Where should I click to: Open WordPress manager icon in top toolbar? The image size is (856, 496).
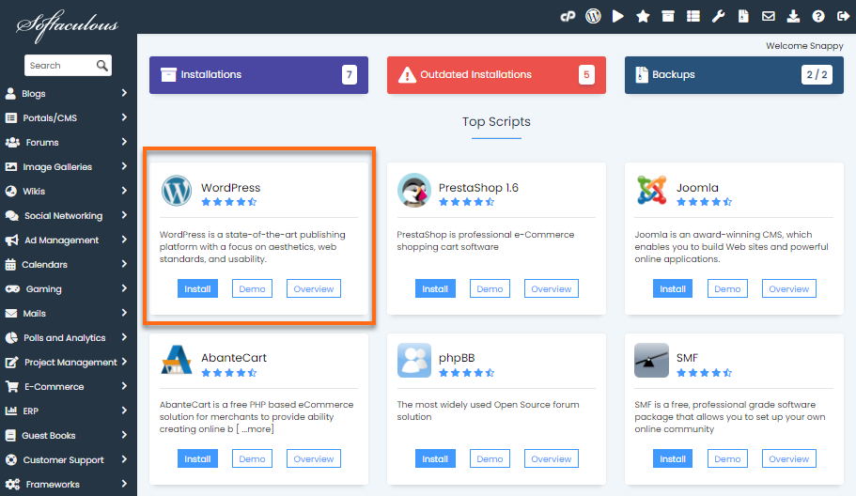(593, 16)
